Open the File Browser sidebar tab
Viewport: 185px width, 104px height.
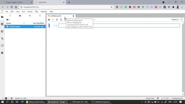click(2, 17)
